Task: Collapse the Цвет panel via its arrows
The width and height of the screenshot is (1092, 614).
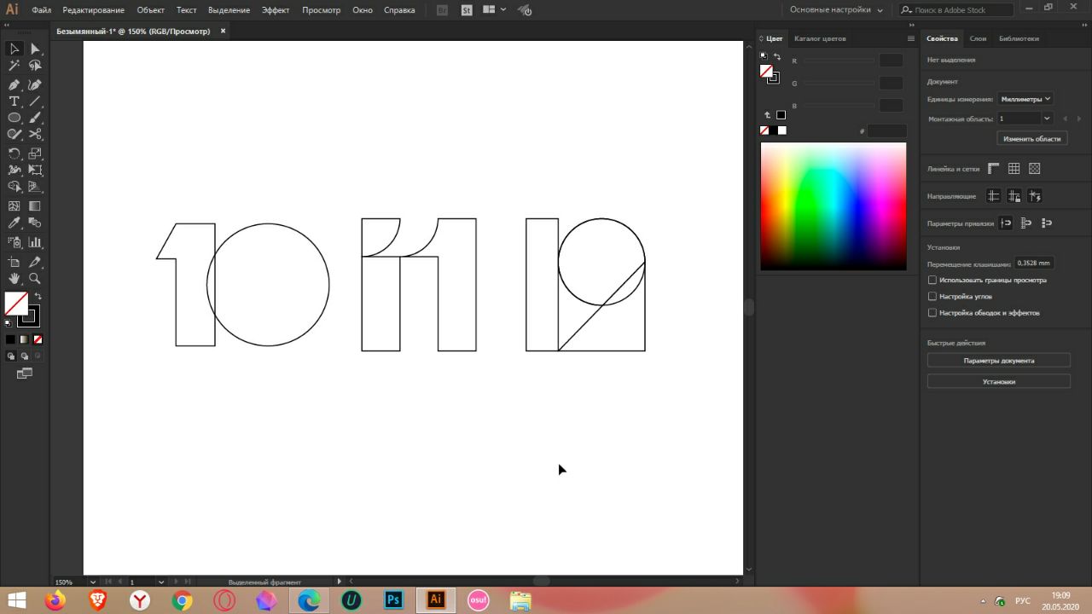Action: [761, 38]
